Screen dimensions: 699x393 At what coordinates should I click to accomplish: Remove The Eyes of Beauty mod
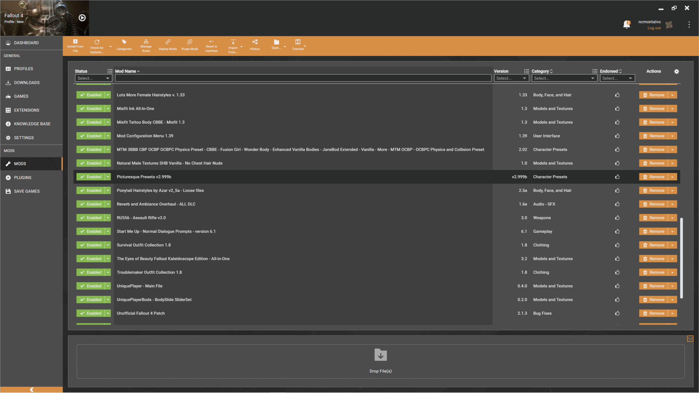click(653, 259)
